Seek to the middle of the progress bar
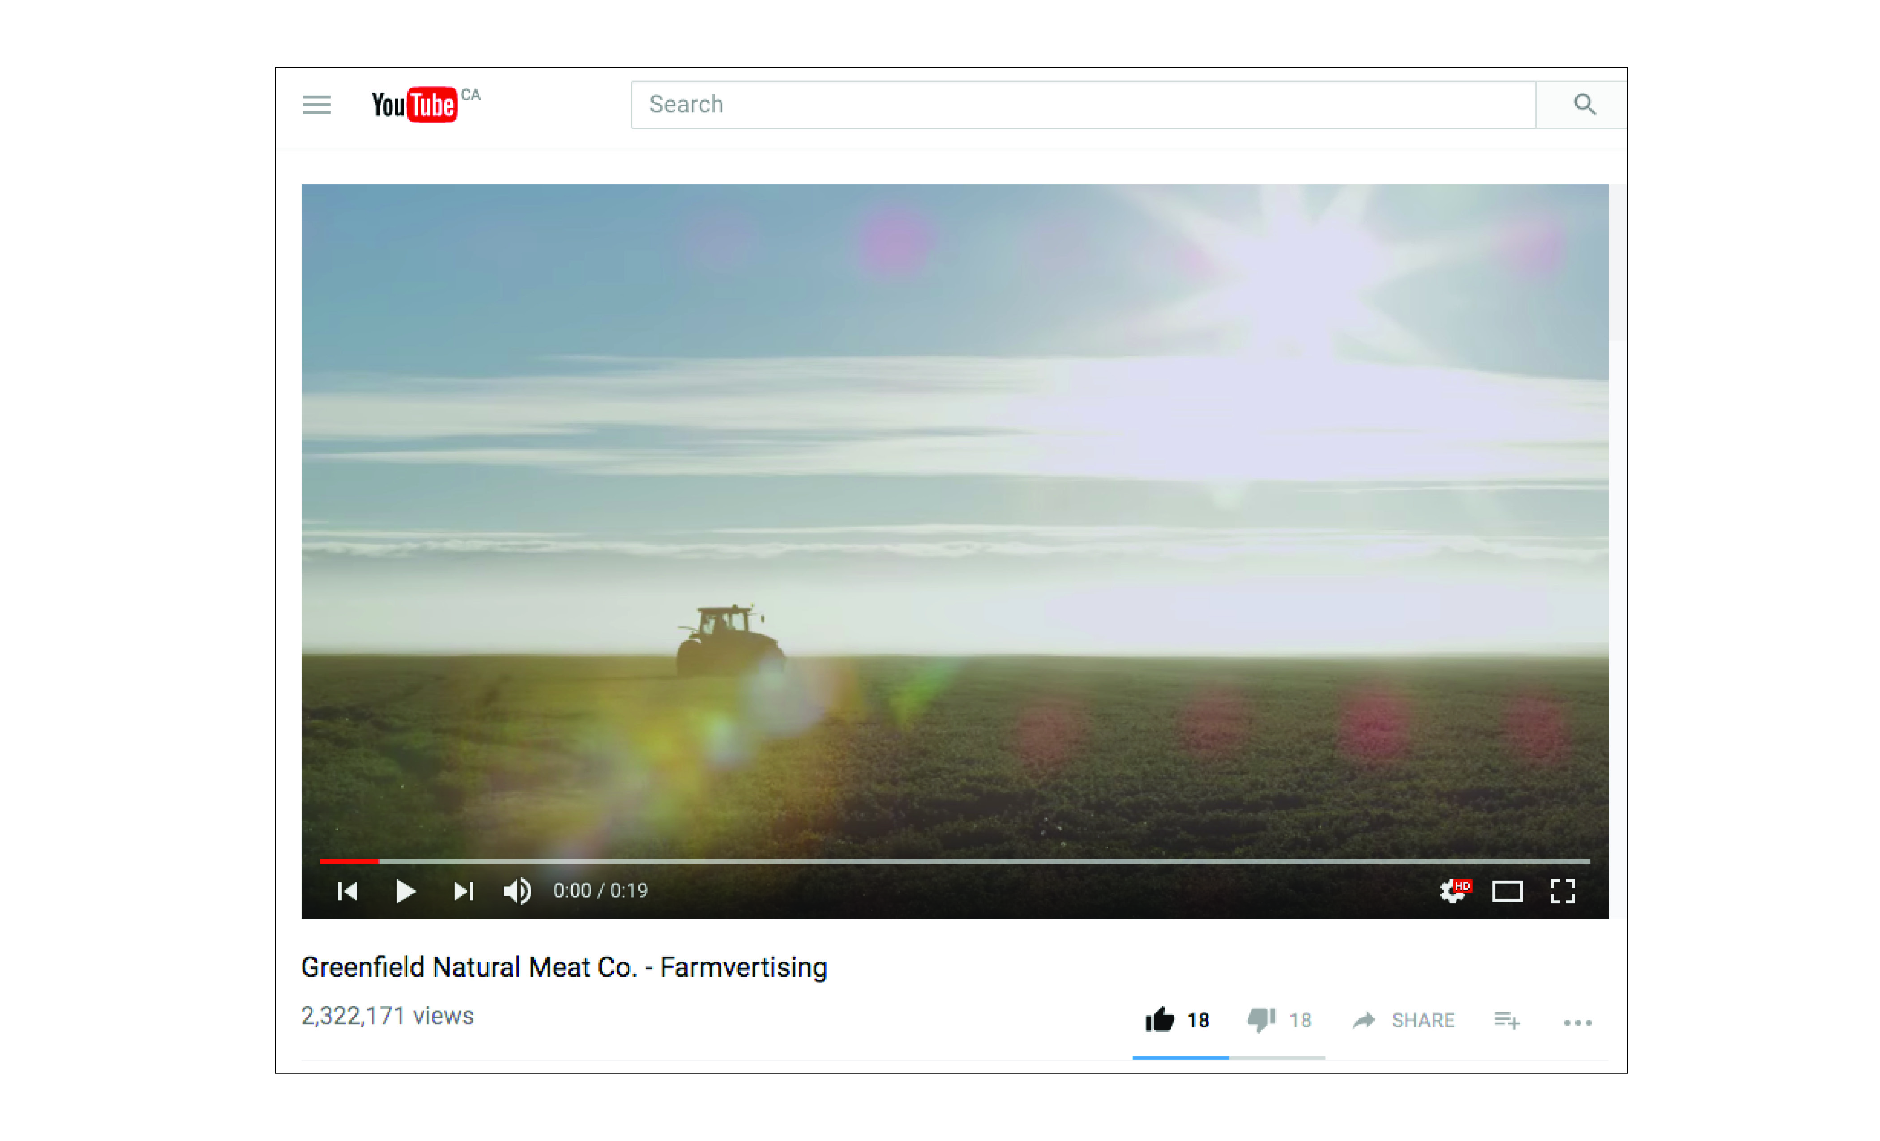The width and height of the screenshot is (1880, 1141). point(954,861)
